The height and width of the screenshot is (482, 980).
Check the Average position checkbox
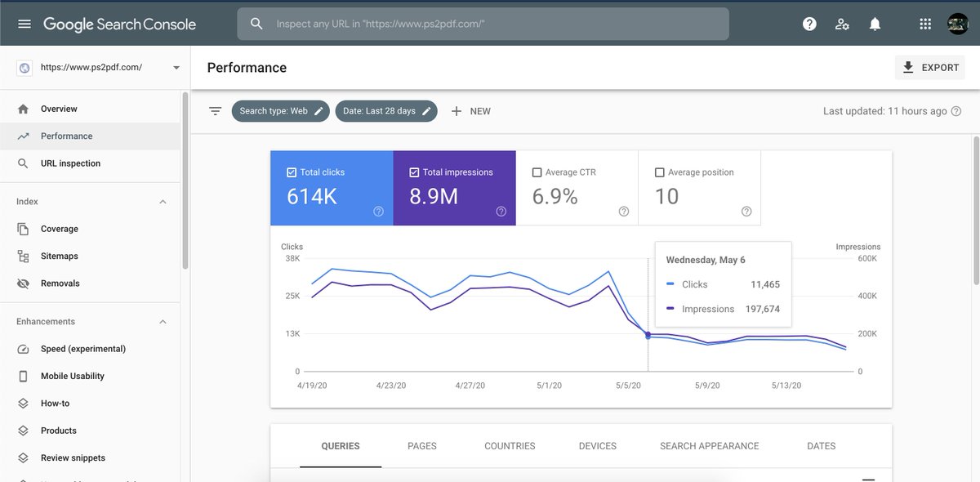tap(659, 172)
